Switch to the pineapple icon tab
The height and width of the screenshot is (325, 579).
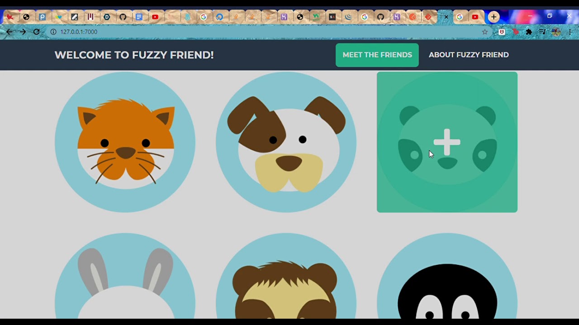pos(187,17)
